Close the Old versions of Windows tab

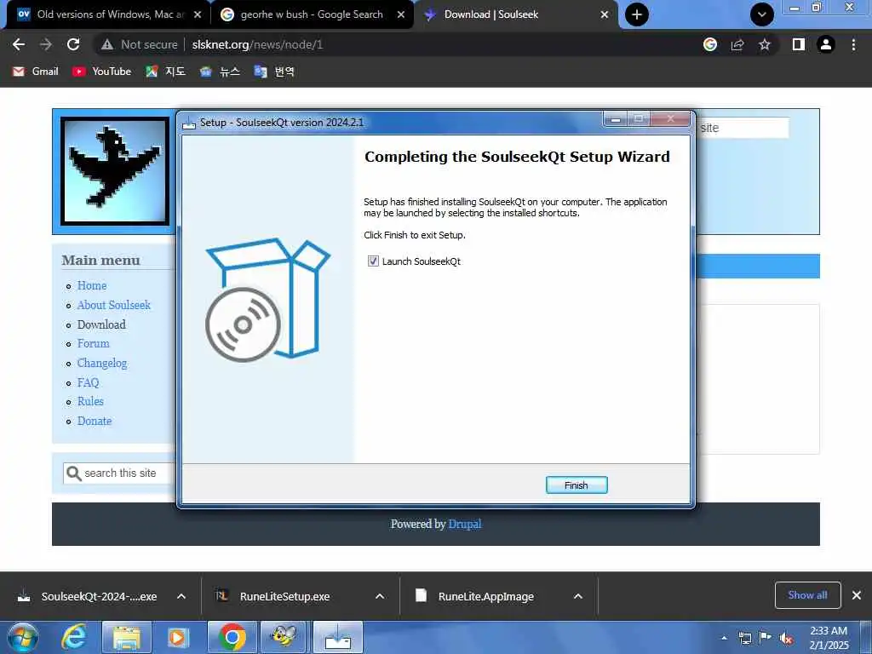tap(198, 14)
